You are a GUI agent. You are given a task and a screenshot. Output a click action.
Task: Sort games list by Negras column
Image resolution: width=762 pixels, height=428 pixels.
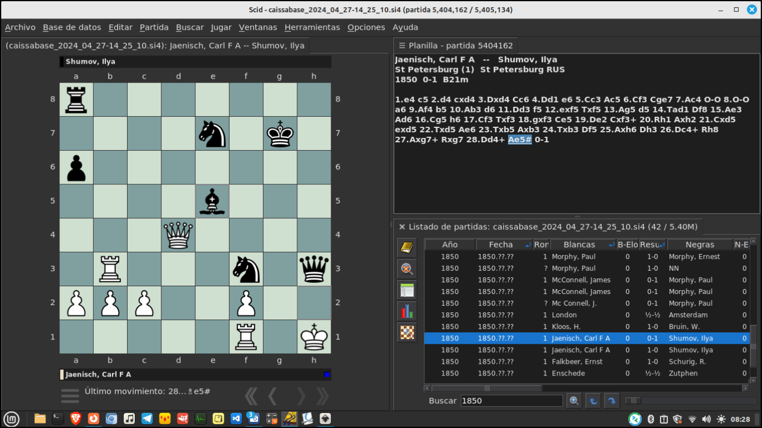tap(700, 244)
